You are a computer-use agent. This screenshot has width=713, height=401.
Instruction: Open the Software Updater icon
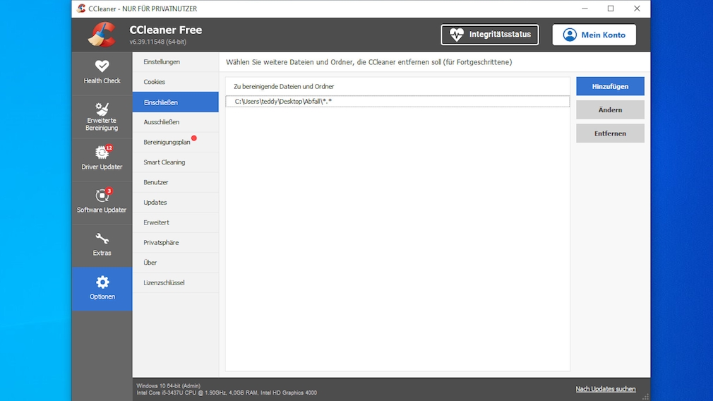[x=102, y=196]
